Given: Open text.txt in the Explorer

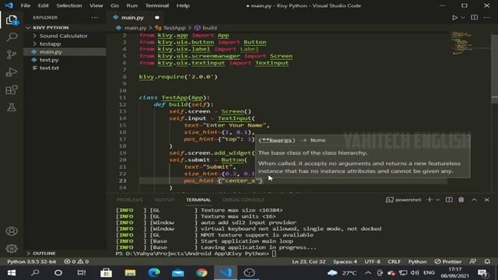Looking at the screenshot, I should pyautogui.click(x=65, y=68).
